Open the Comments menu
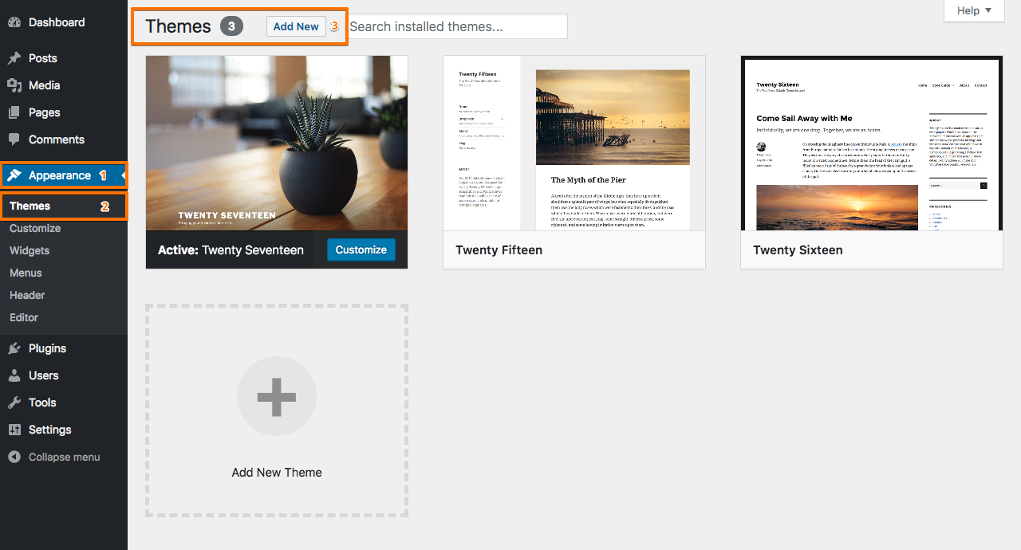1021x550 pixels. (x=64, y=139)
